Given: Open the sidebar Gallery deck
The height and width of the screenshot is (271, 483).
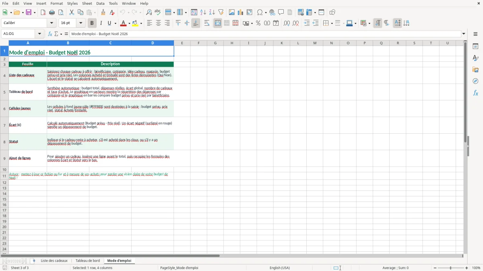Looking at the screenshot, I should pos(475,69).
